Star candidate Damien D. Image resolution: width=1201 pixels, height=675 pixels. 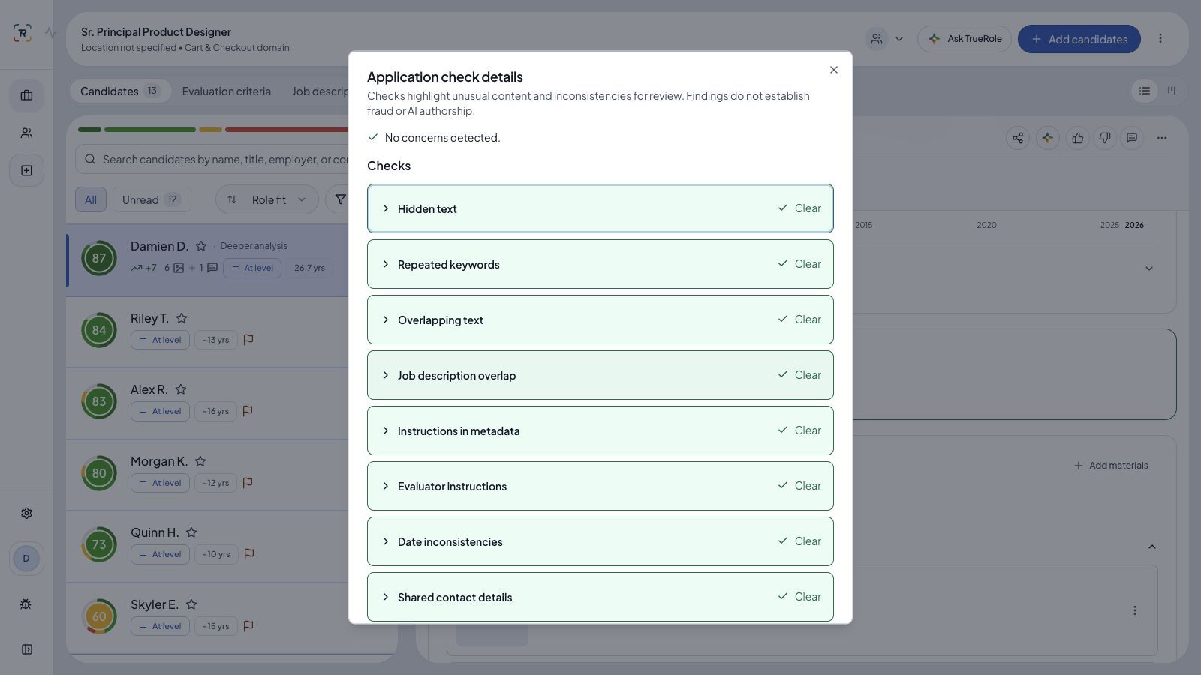(x=200, y=246)
